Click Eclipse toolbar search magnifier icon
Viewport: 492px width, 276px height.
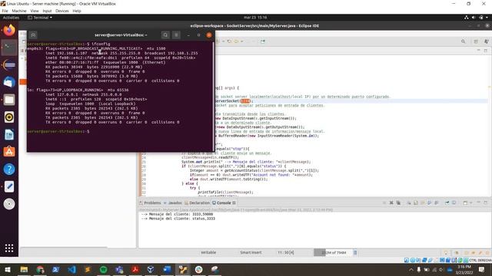click(463, 41)
